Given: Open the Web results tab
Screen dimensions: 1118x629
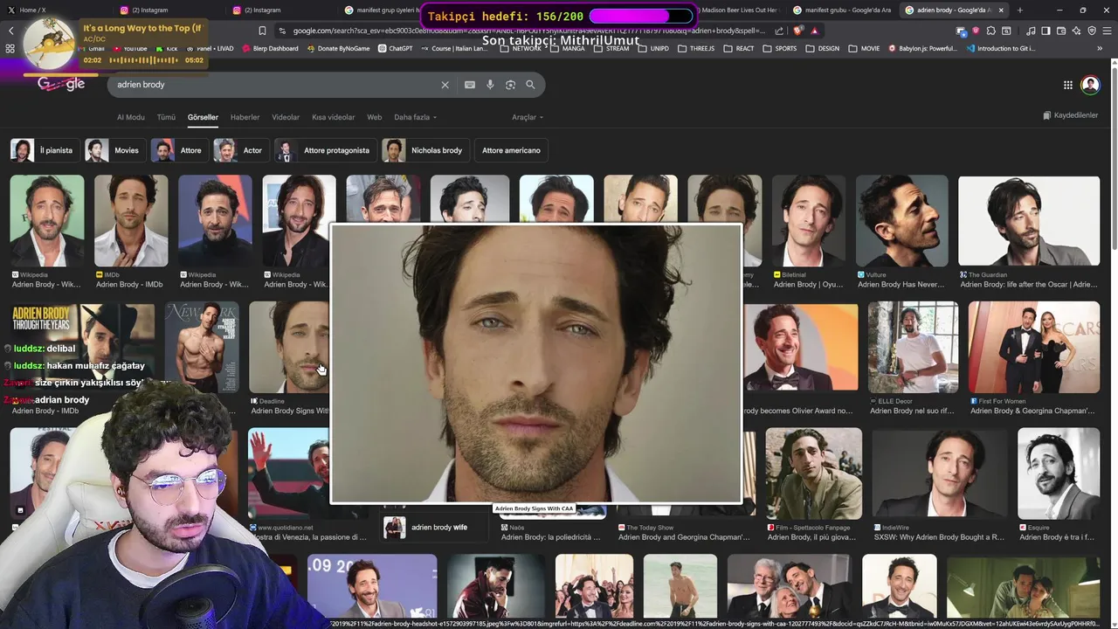Looking at the screenshot, I should (x=374, y=117).
